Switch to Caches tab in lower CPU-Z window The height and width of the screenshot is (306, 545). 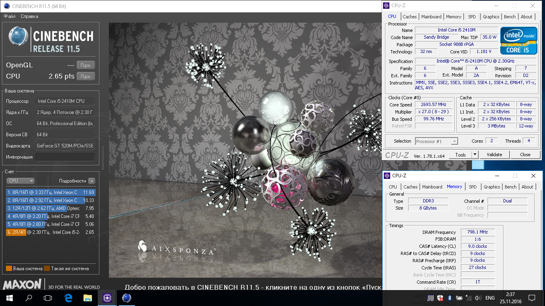411,187
